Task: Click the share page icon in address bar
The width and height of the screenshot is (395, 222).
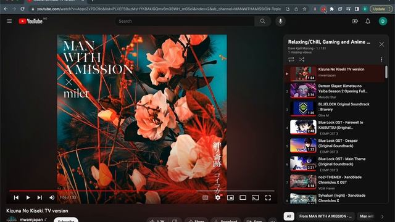Action: [296, 9]
